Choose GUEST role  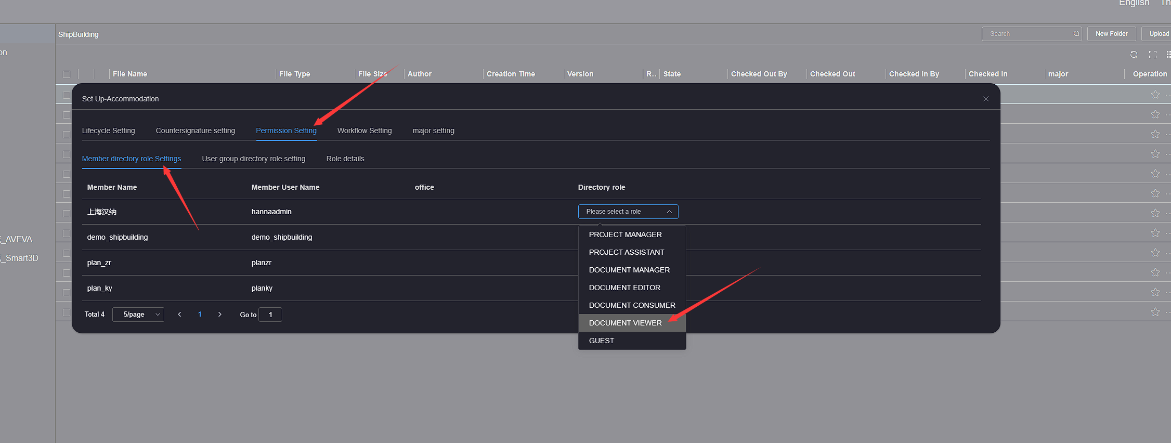point(632,341)
